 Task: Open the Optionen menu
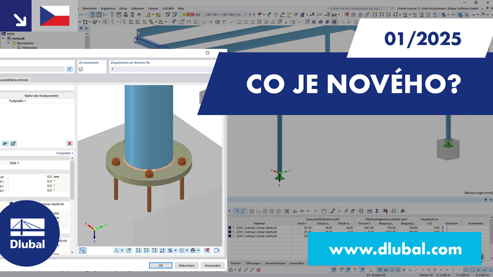click(x=137, y=9)
